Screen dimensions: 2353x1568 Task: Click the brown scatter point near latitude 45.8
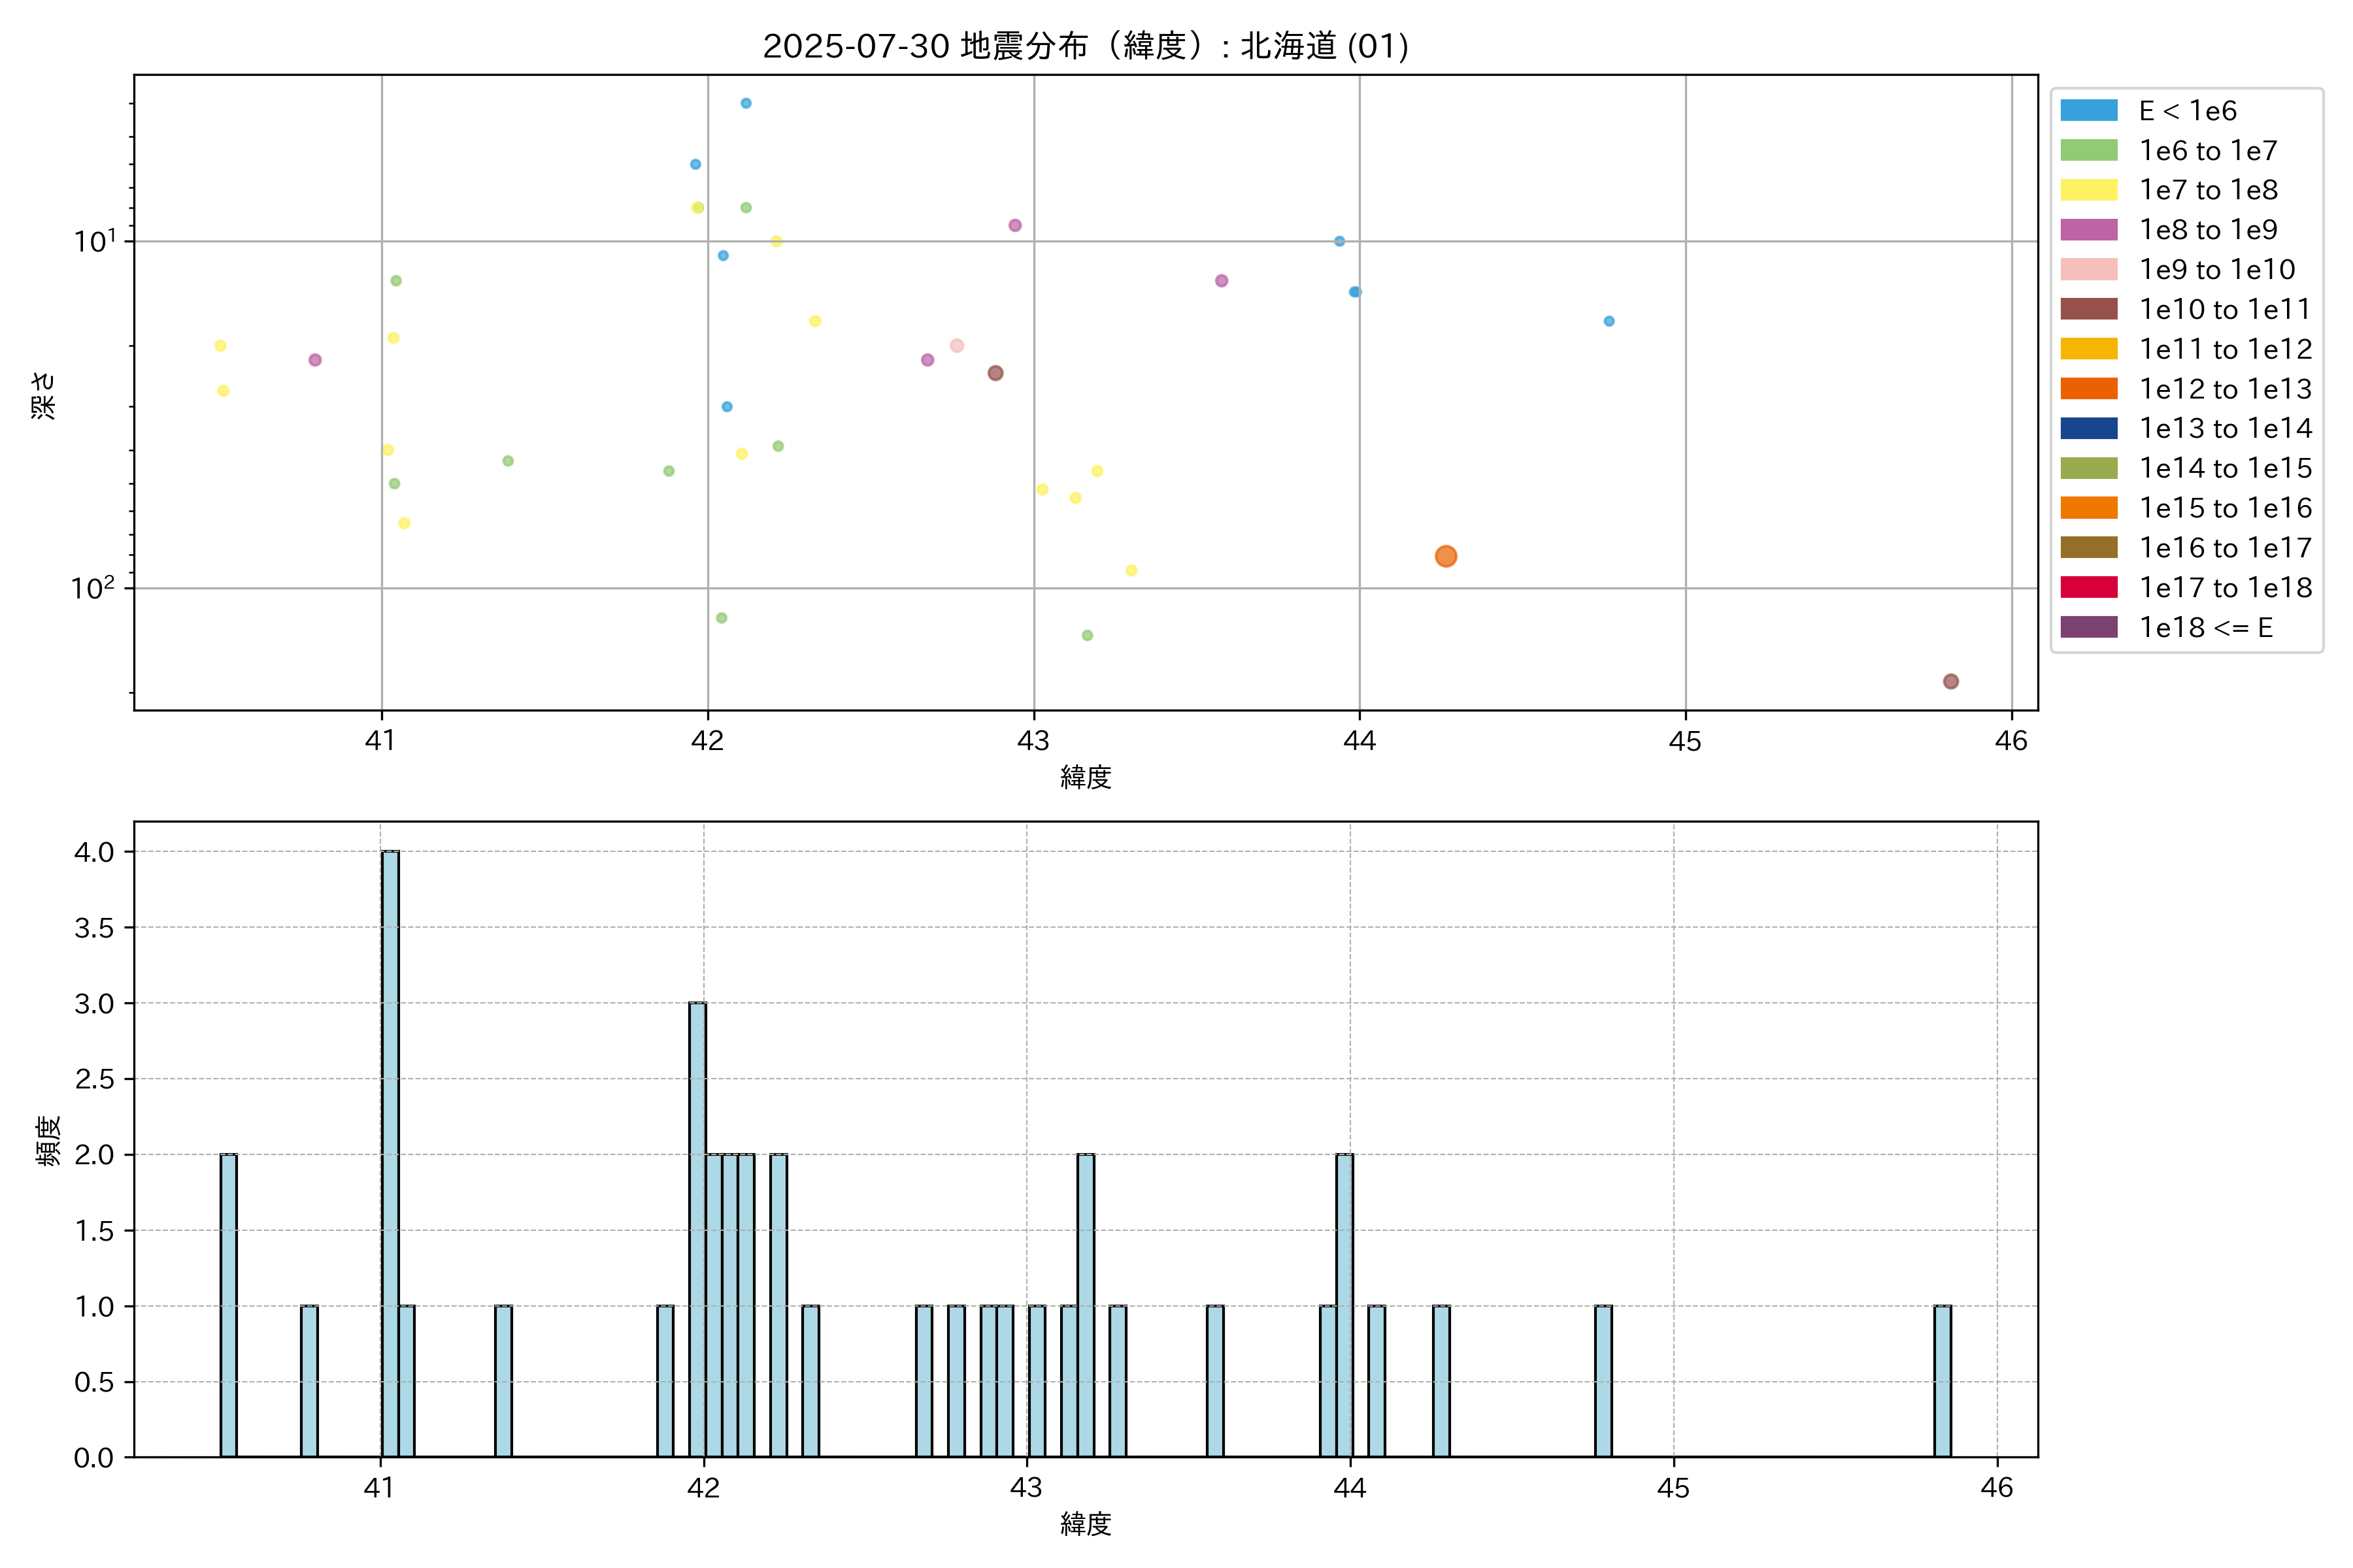pyautogui.click(x=1951, y=681)
